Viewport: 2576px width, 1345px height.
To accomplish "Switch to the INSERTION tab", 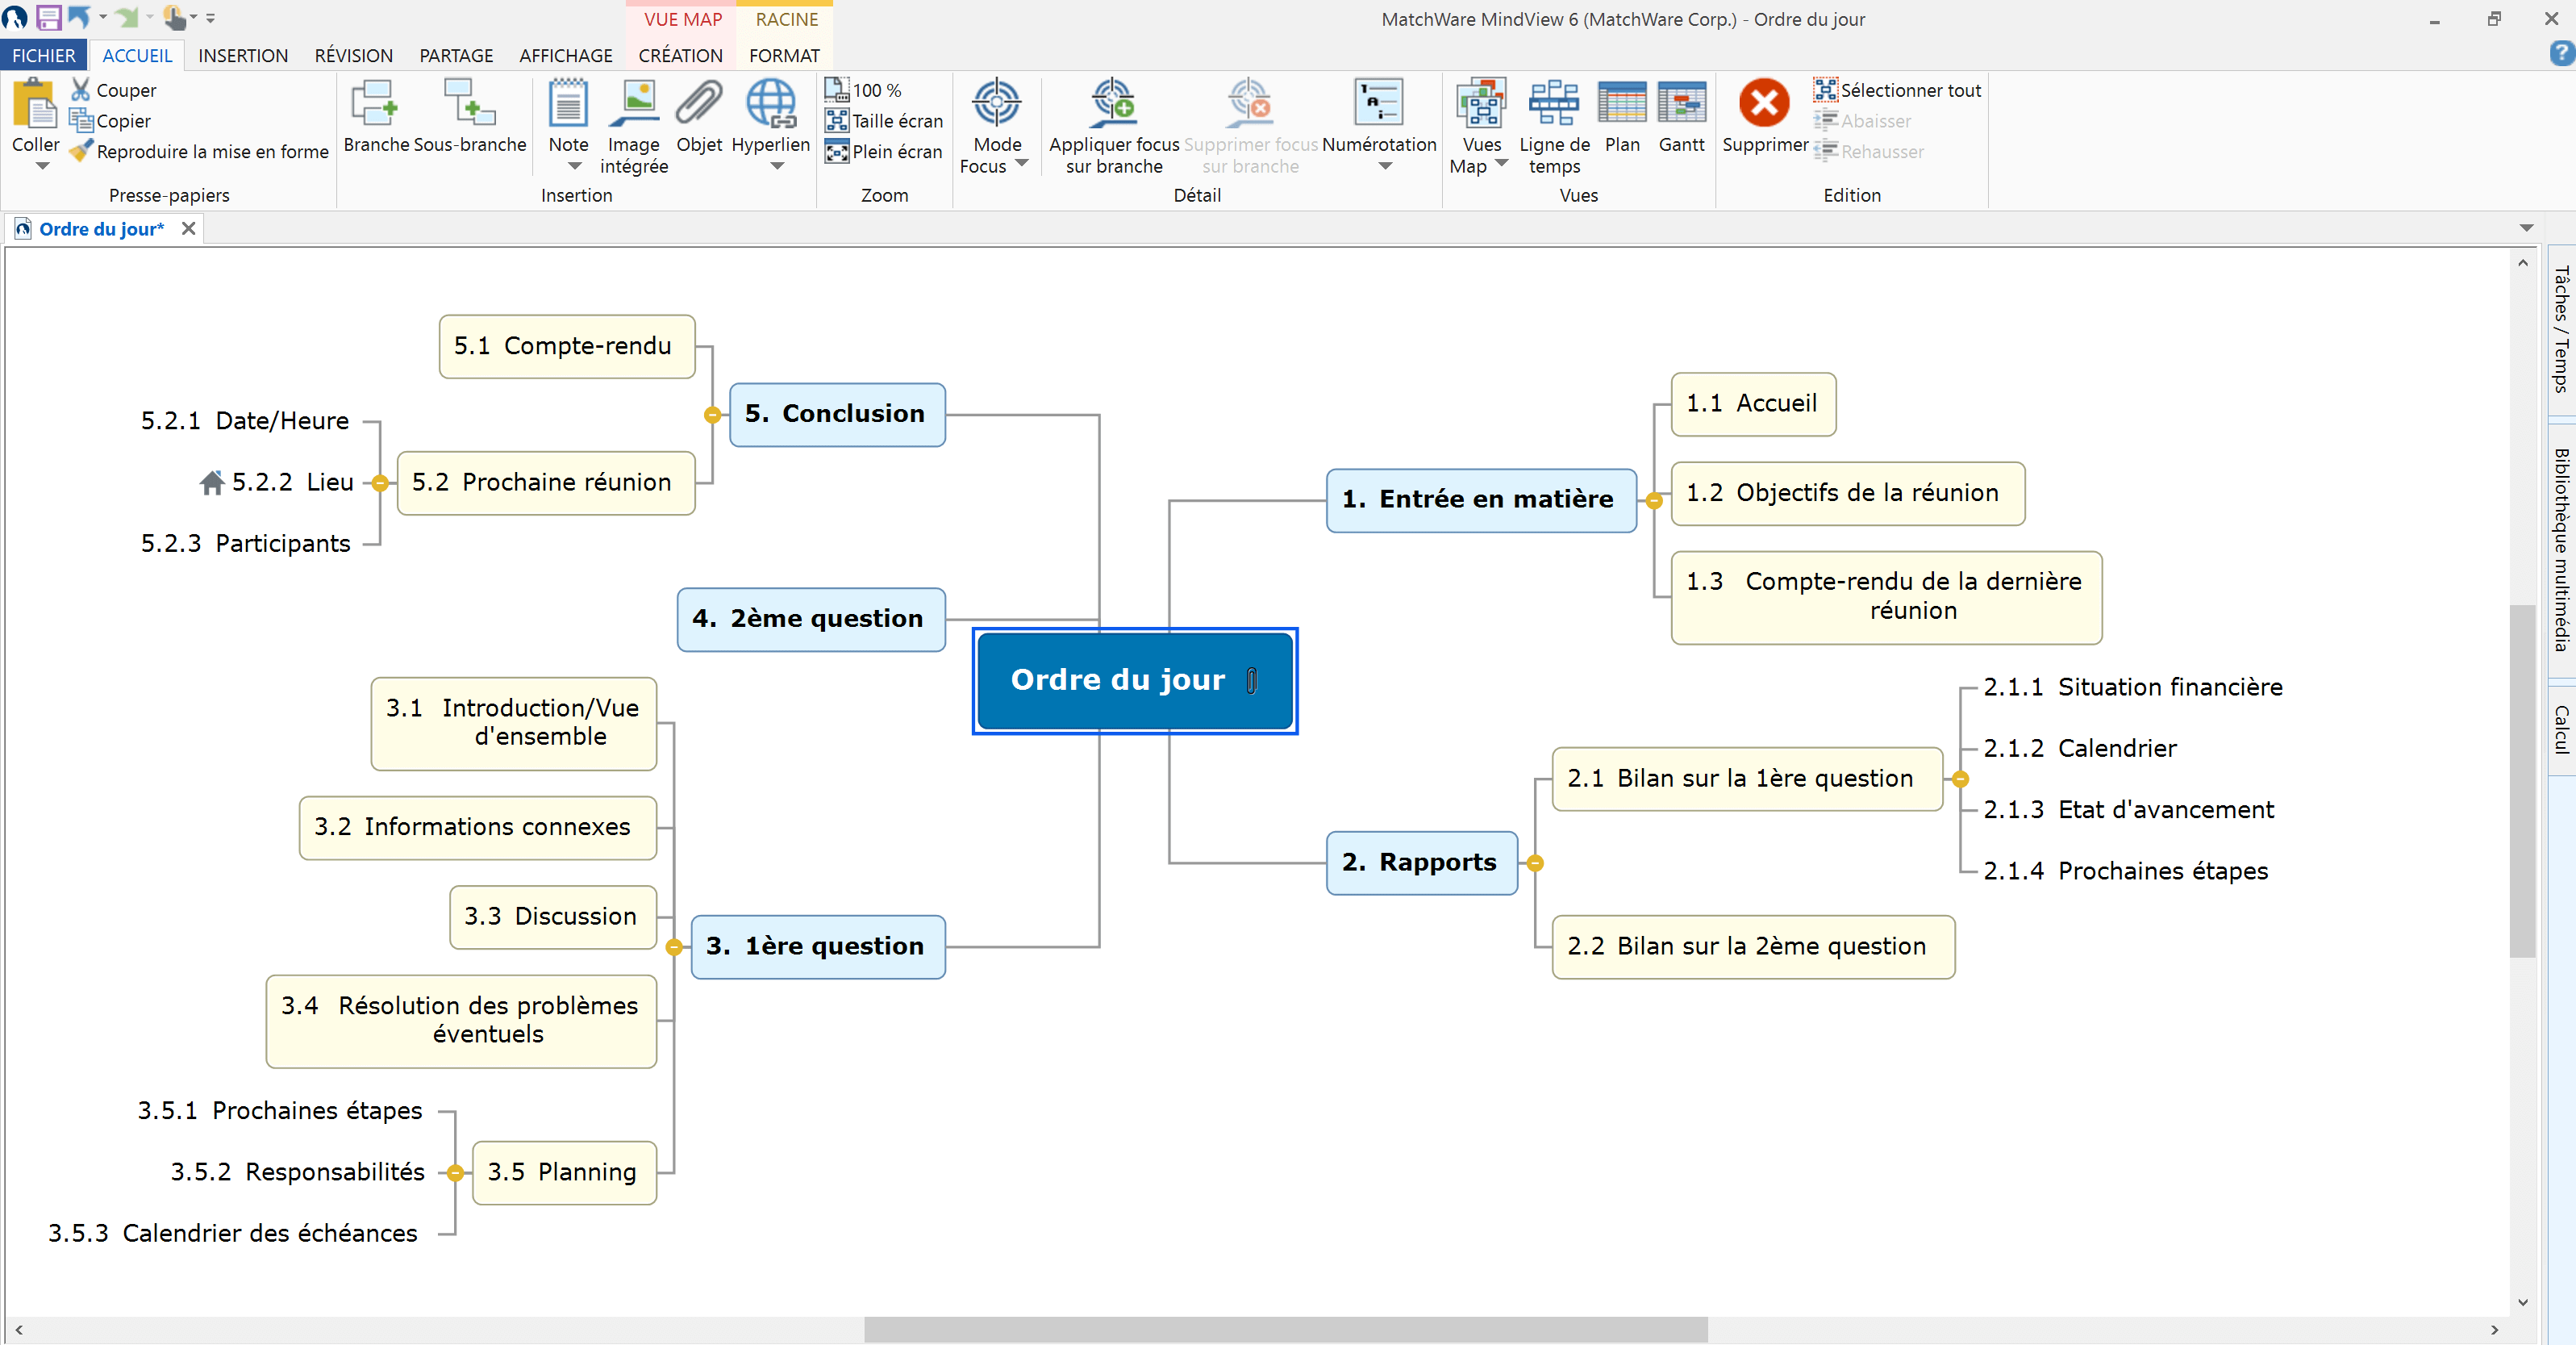I will pos(243,55).
